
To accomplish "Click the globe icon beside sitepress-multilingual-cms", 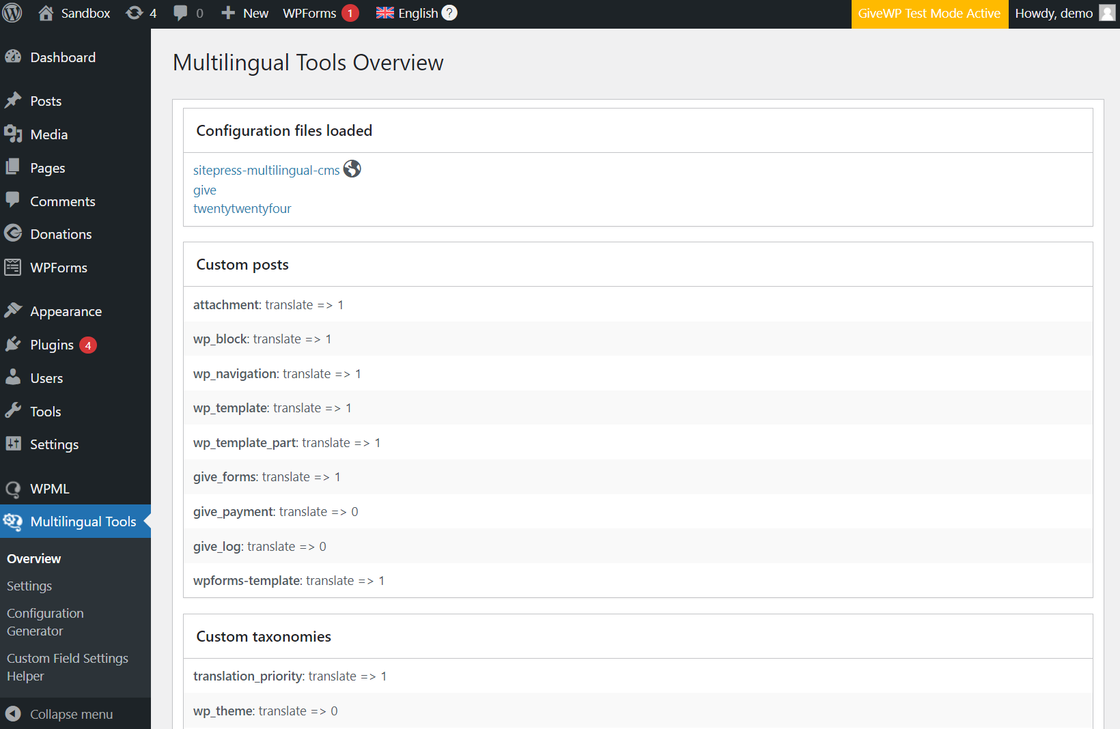I will 352,169.
